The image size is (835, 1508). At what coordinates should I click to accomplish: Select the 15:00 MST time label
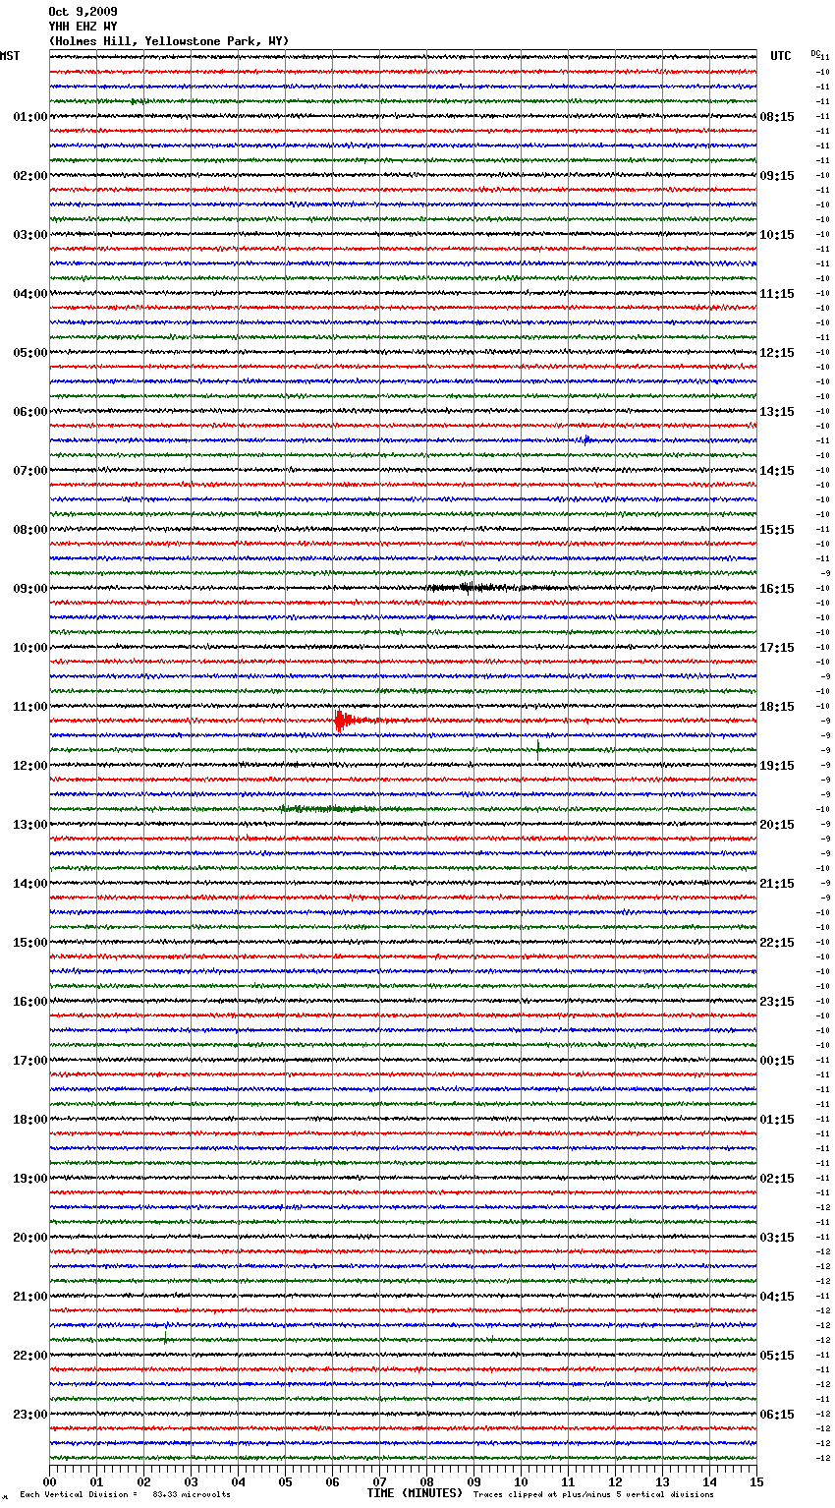[30, 943]
